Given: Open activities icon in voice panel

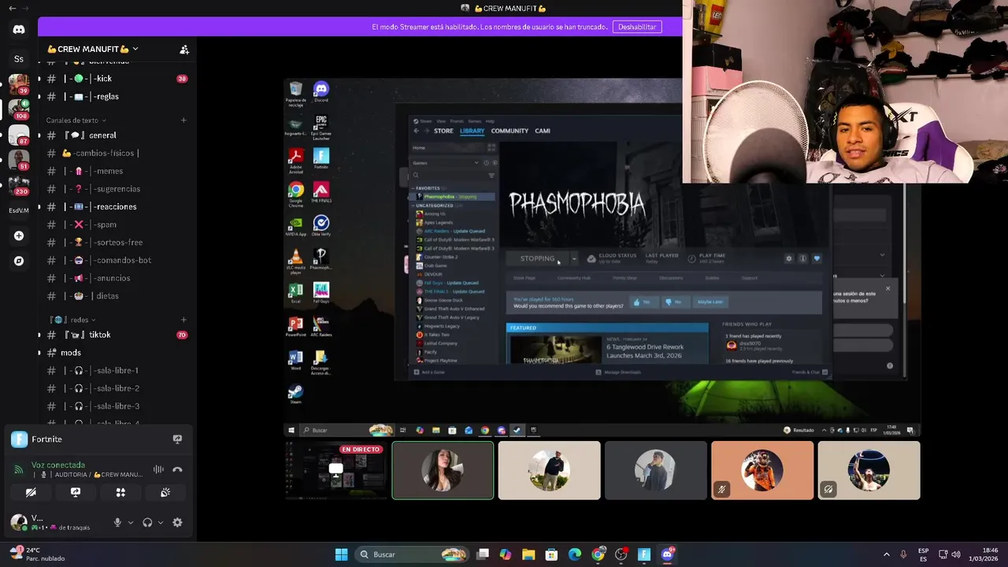Looking at the screenshot, I should pos(120,492).
